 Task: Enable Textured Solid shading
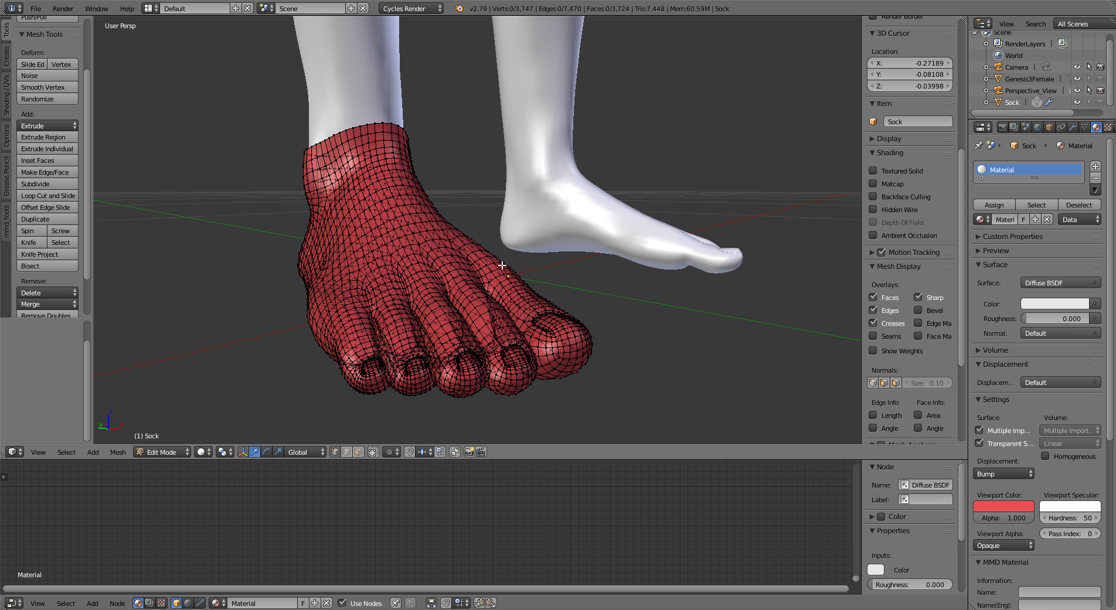pyautogui.click(x=873, y=171)
